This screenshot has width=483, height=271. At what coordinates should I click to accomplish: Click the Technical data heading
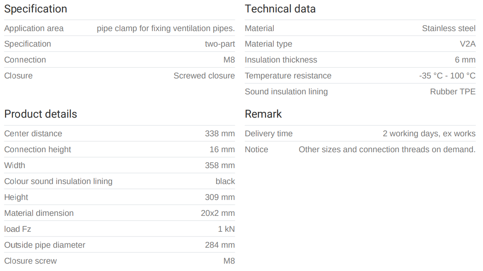(x=280, y=9)
